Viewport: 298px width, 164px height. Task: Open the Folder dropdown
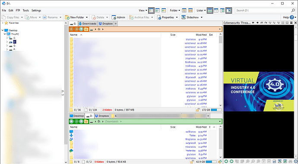pos(175,10)
